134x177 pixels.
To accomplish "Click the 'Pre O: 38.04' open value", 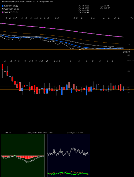I will [84, 6].
